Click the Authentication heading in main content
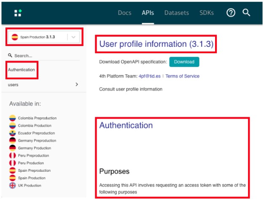 coord(126,125)
